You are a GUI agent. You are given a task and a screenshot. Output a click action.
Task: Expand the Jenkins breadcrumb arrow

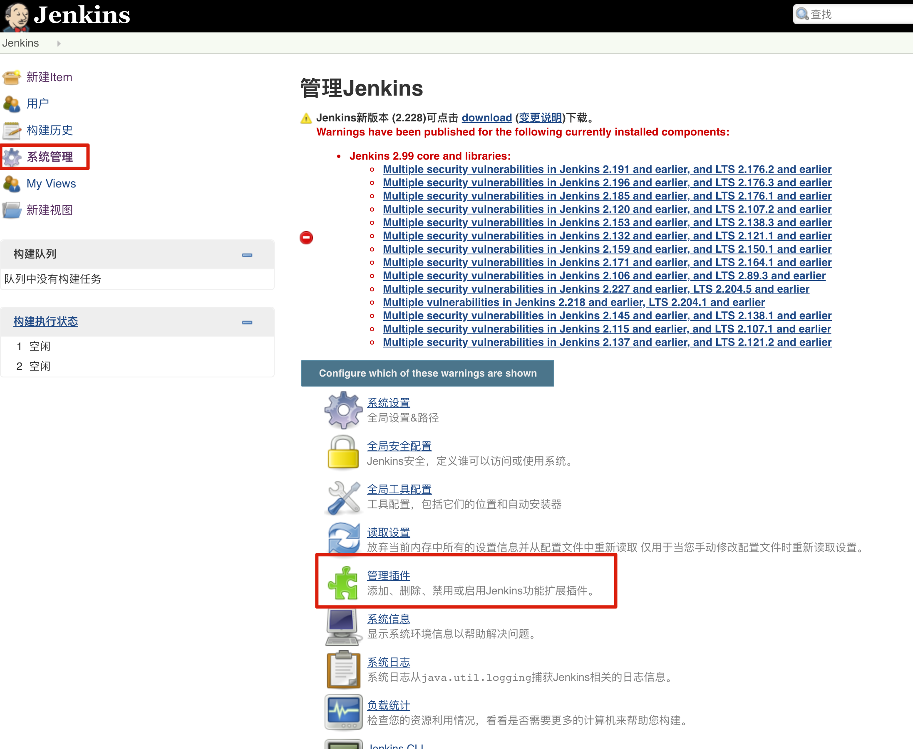coord(59,43)
